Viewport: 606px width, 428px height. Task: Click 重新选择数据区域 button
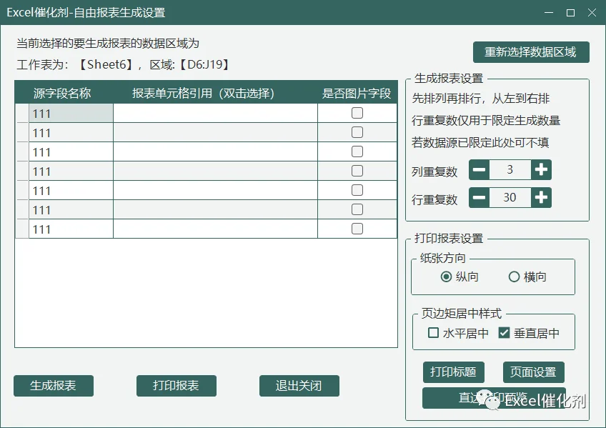tap(531, 52)
